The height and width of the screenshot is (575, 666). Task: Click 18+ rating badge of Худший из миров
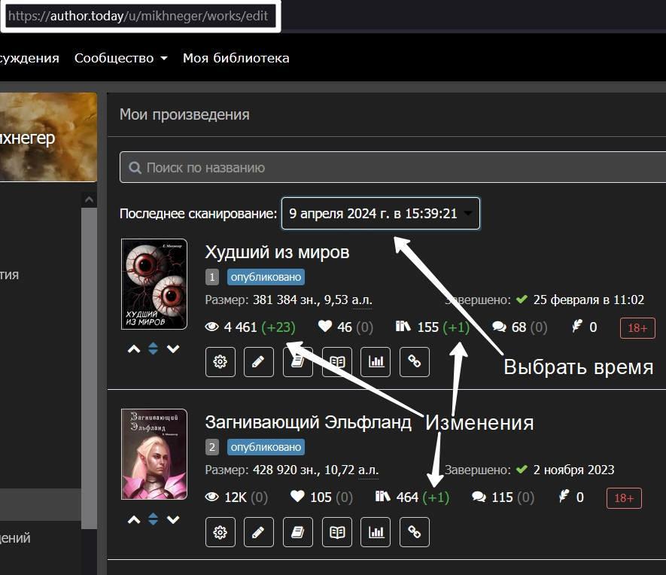pyautogui.click(x=637, y=328)
